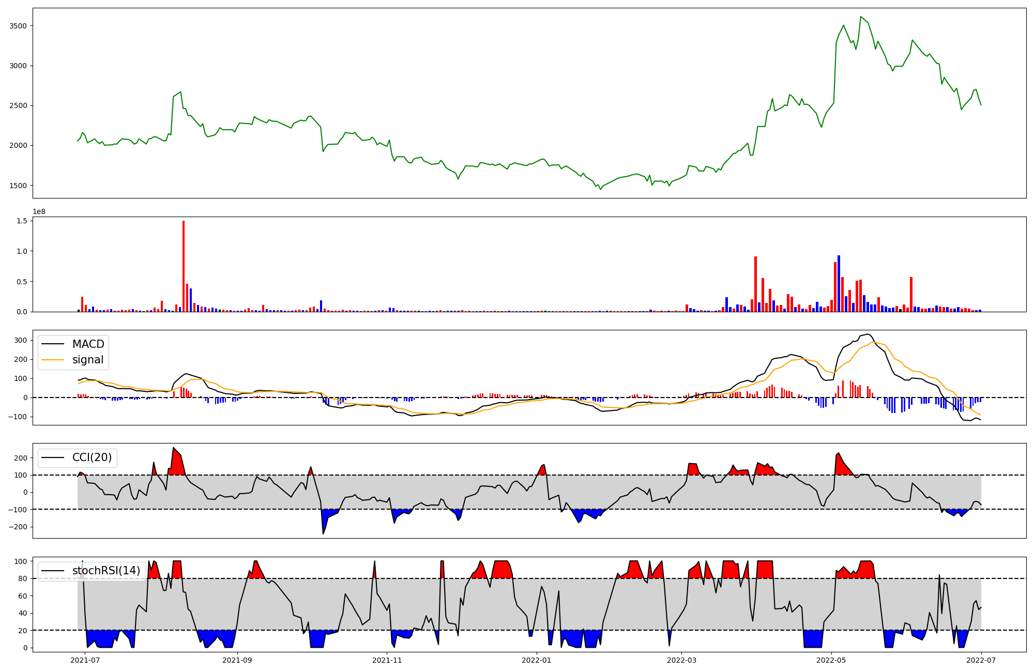Click the tallest blue volume bar
This screenshot has height=672, width=1034.
coord(839,283)
